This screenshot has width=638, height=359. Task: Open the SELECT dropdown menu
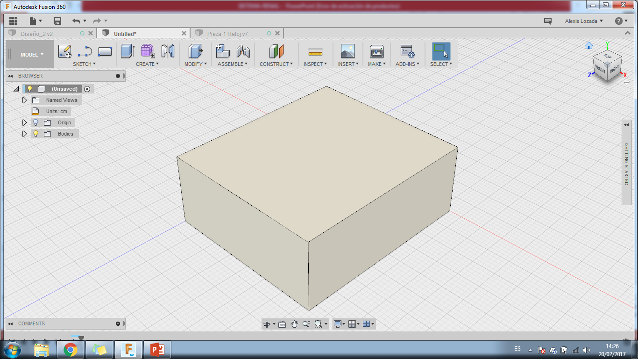(x=441, y=64)
